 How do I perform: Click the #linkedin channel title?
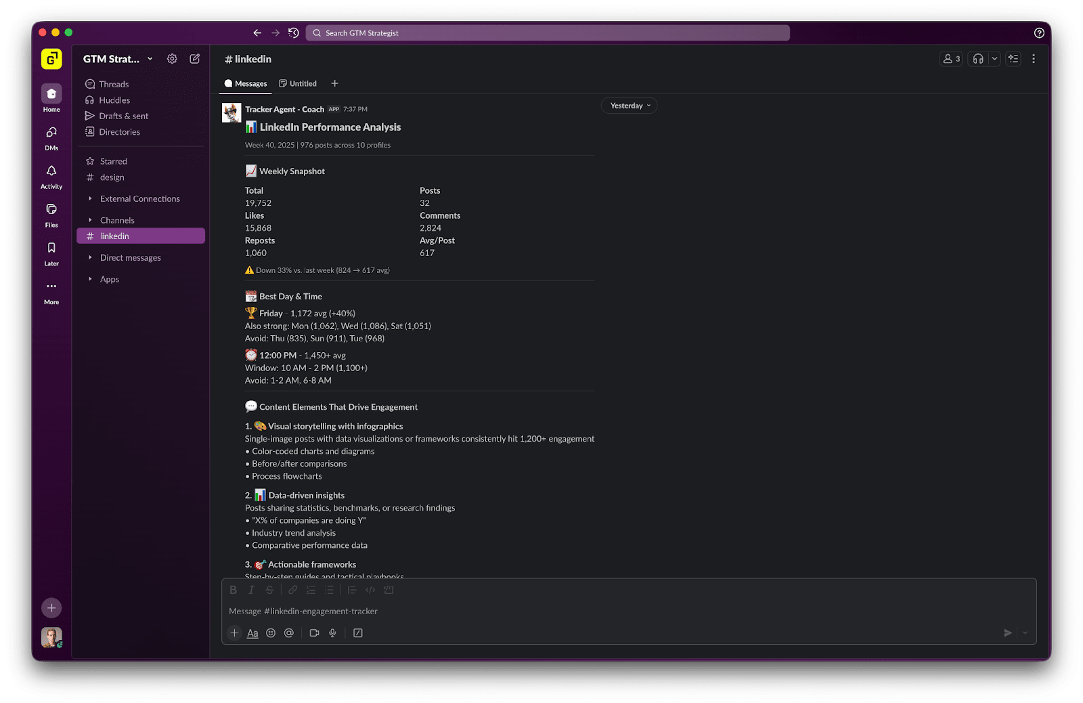pos(248,59)
